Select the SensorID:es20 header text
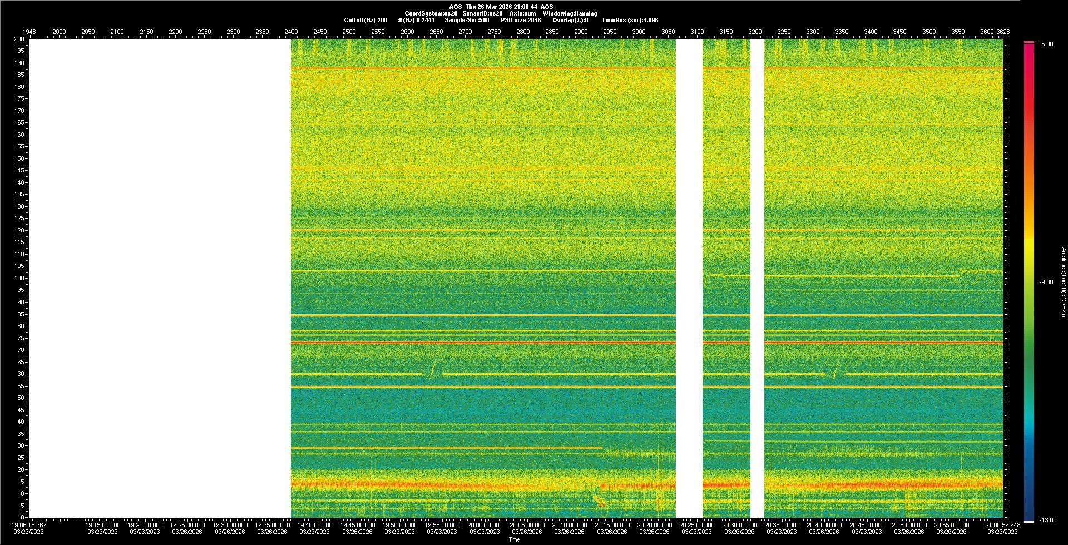Screen dimensions: 1068x545 pyautogui.click(x=482, y=13)
